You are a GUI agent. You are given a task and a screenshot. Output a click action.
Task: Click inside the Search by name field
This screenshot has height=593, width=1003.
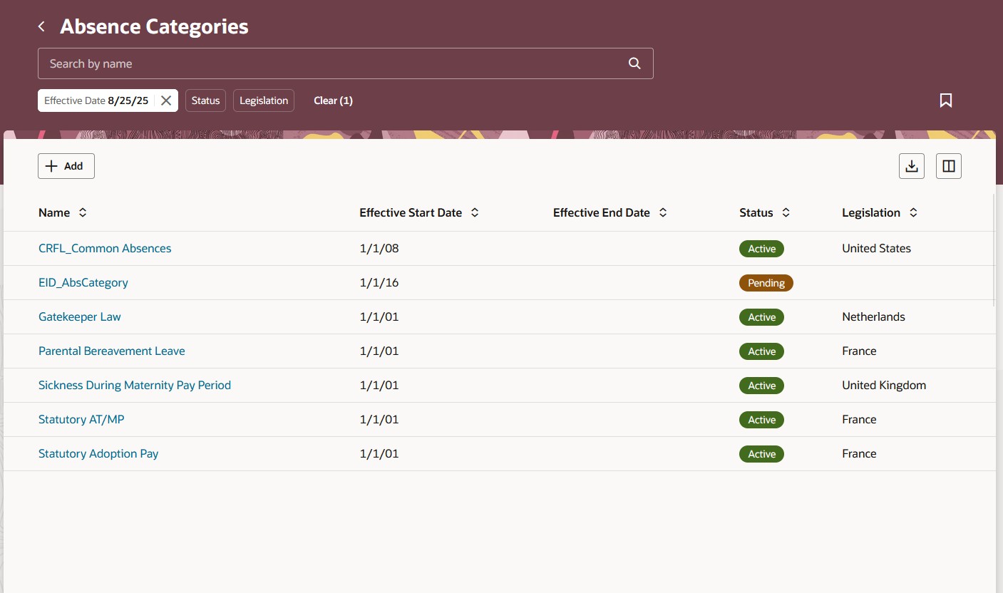click(285, 63)
